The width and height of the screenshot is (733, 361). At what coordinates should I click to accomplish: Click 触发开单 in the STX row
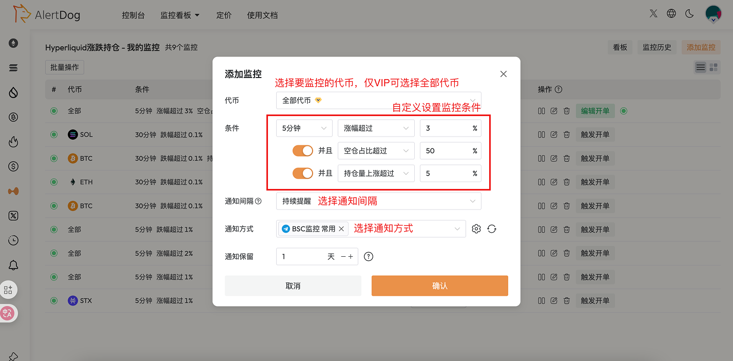pyautogui.click(x=595, y=300)
